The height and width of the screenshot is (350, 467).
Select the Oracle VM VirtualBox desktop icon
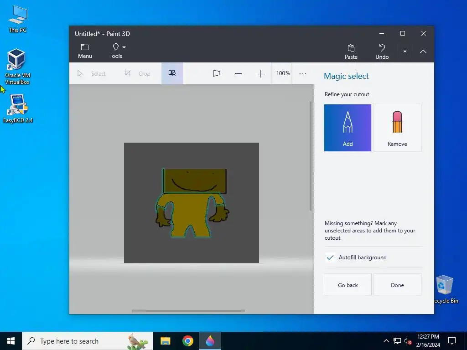coord(17,67)
